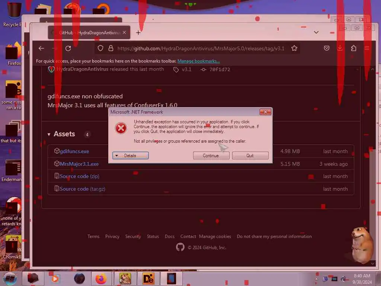Download gdifuncs.exe asset
The height and width of the screenshot is (286, 381).
(x=74, y=151)
